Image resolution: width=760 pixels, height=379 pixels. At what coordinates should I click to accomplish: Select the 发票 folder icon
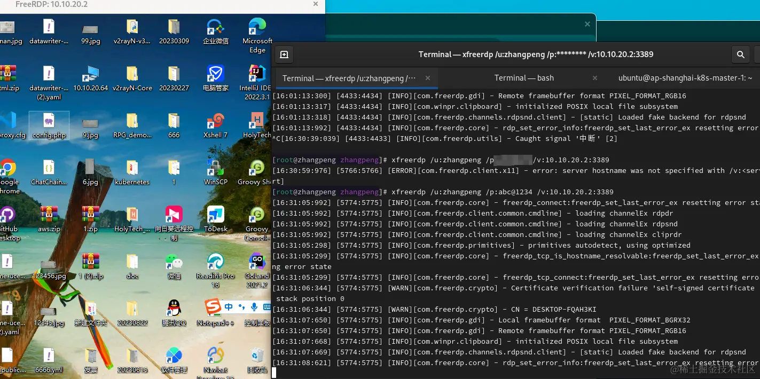pos(90,360)
